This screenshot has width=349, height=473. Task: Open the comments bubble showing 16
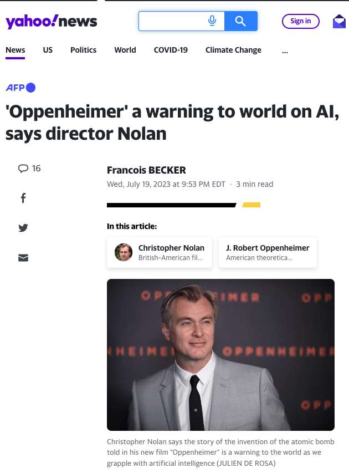coord(29,169)
